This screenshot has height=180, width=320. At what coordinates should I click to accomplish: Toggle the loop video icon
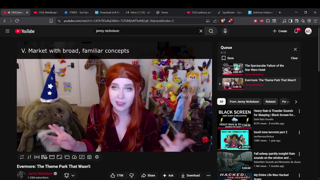22,157
